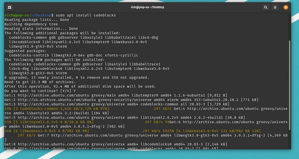Image resolution: width=299 pixels, height=159 pixels.
Task: Open the terminal search magnifier icon
Action: pos(266,7)
